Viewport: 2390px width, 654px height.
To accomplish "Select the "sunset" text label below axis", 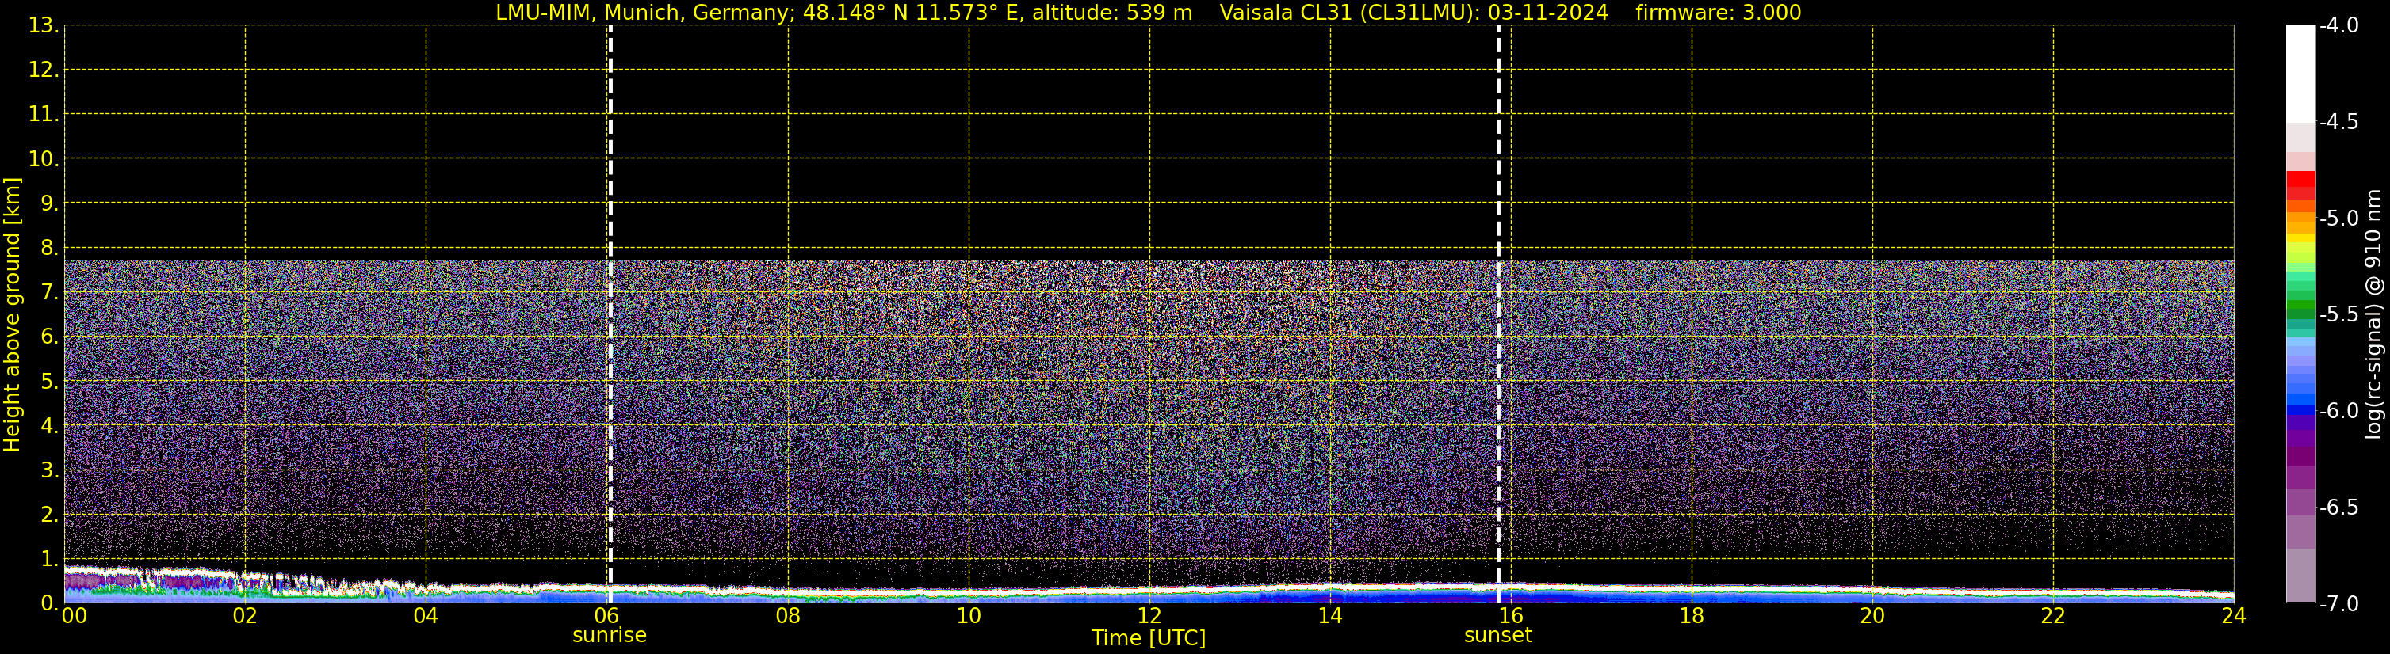I will point(1497,636).
